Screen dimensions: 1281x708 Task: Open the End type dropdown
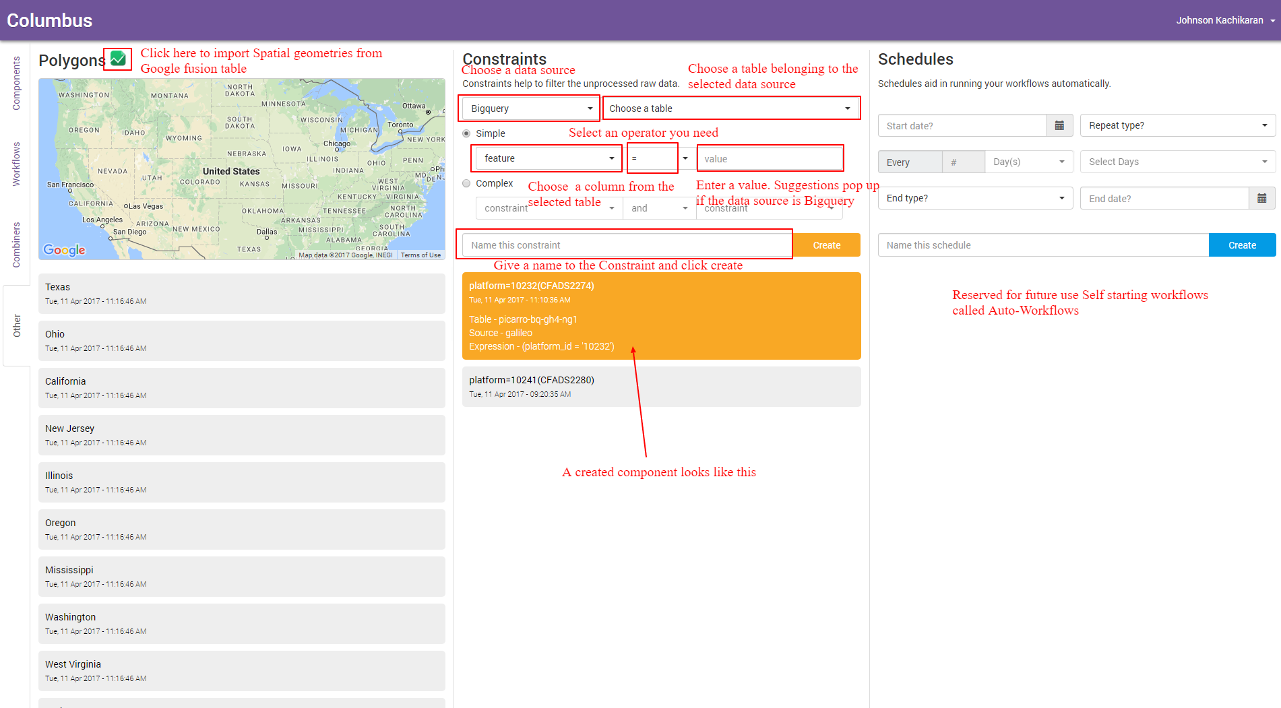(x=975, y=198)
